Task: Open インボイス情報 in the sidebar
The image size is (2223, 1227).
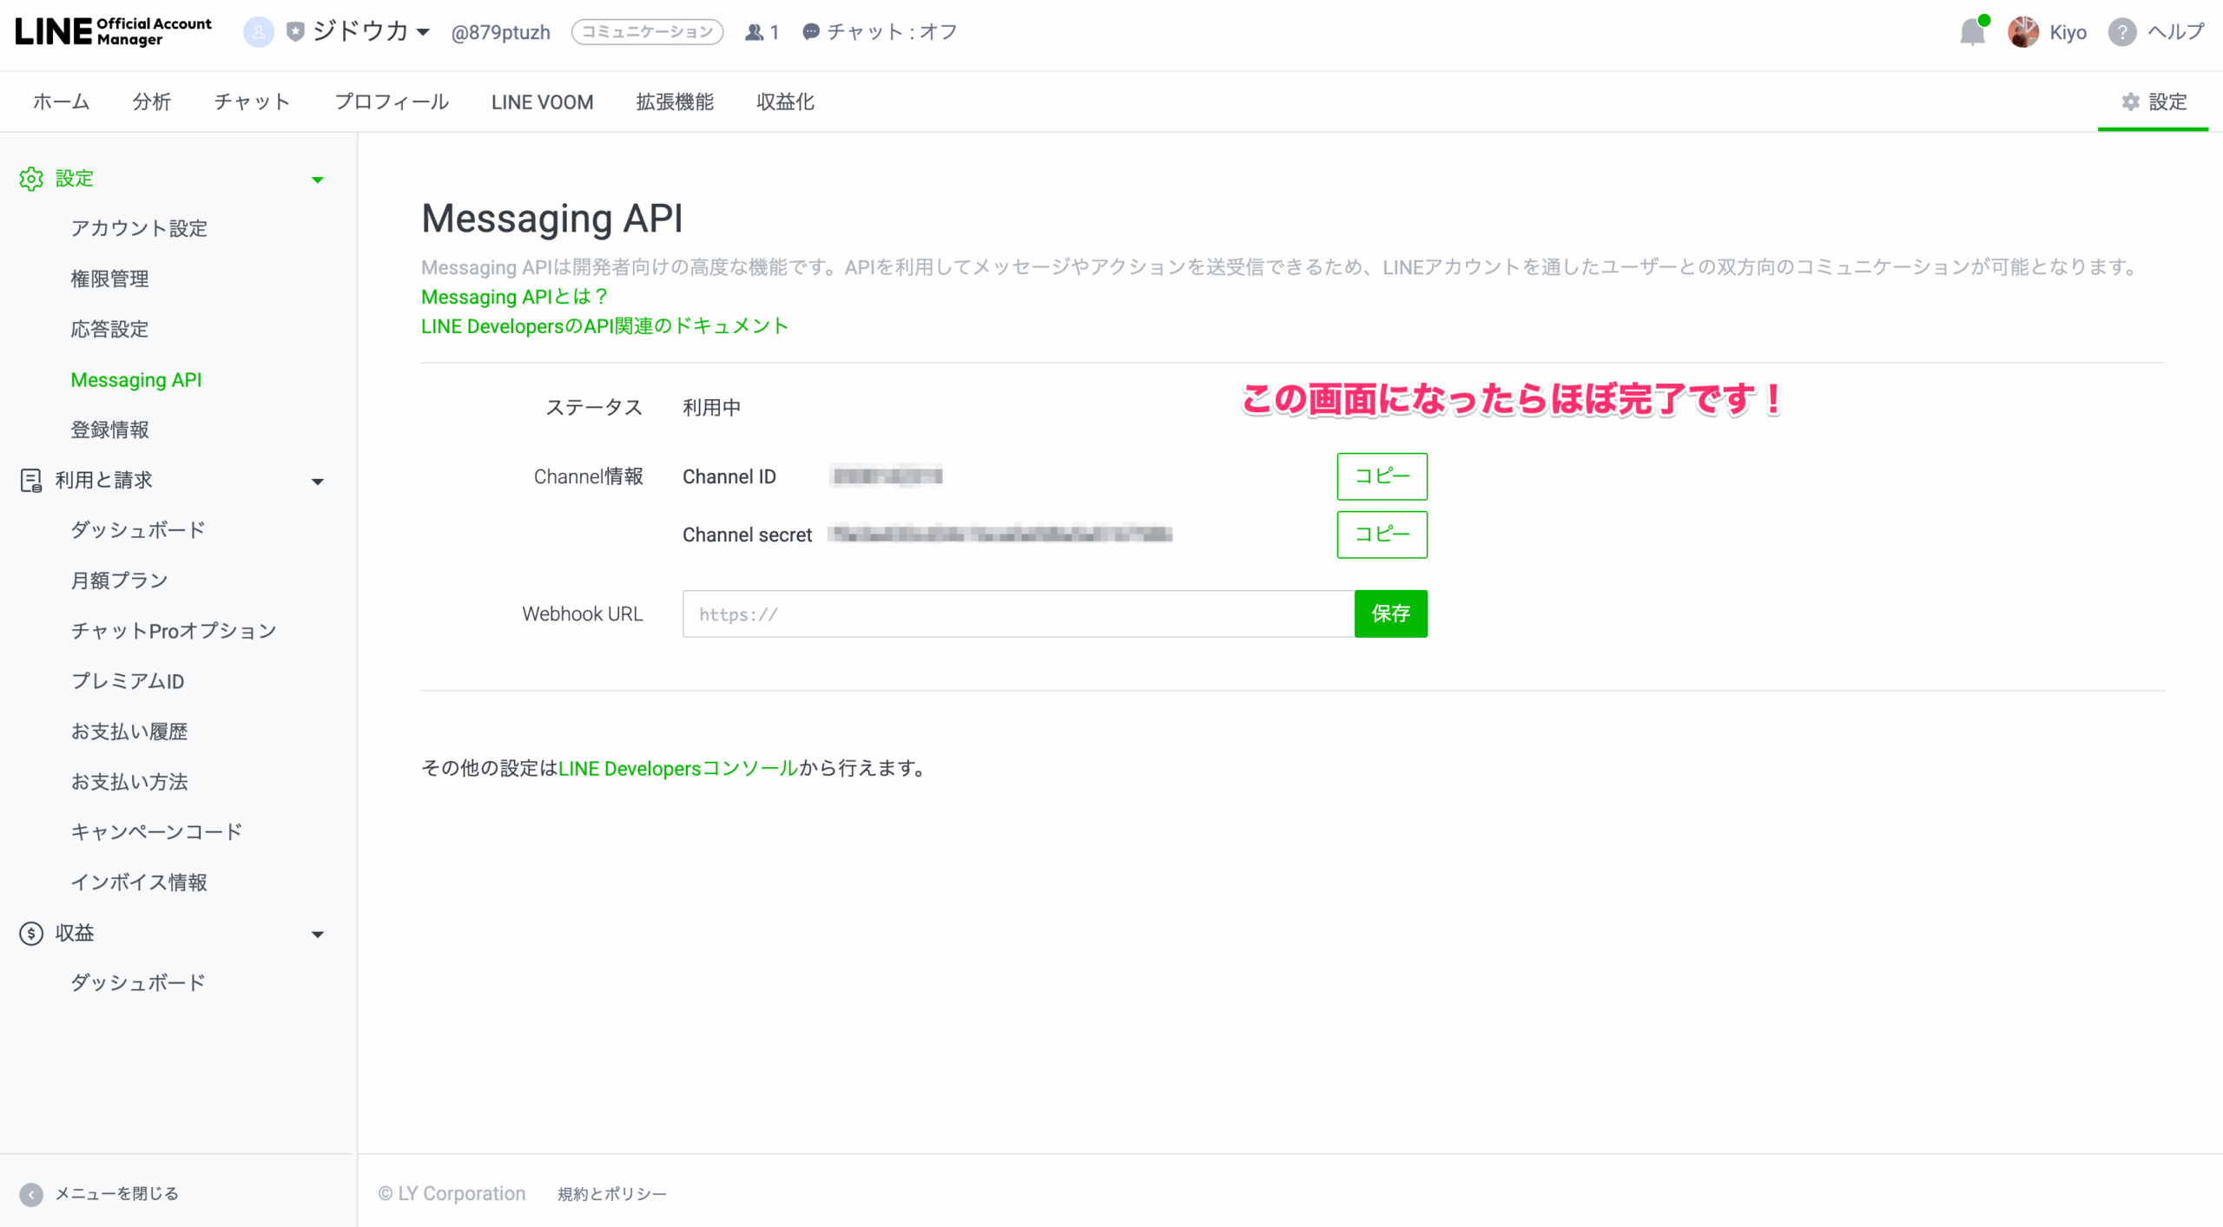Action: 139,882
